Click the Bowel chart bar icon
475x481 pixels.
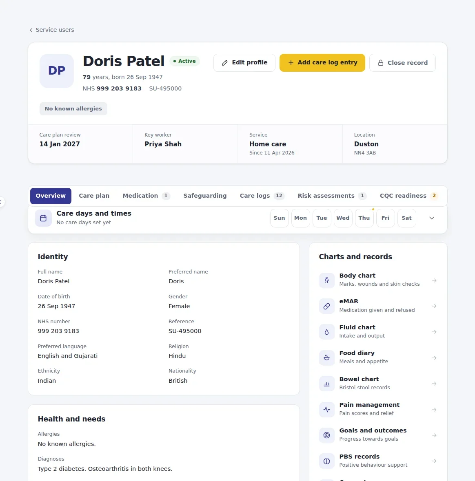(327, 384)
